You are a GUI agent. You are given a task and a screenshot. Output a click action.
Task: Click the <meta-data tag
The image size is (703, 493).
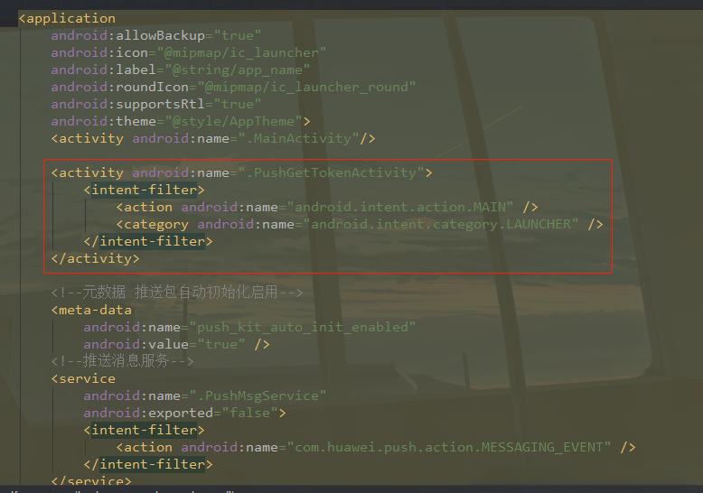(91, 310)
